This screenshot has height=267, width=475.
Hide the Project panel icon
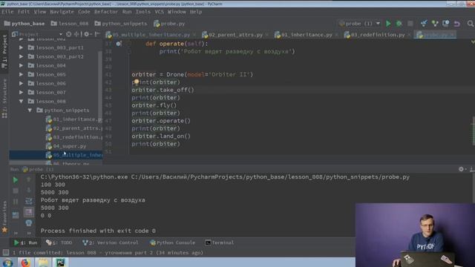[97, 34]
